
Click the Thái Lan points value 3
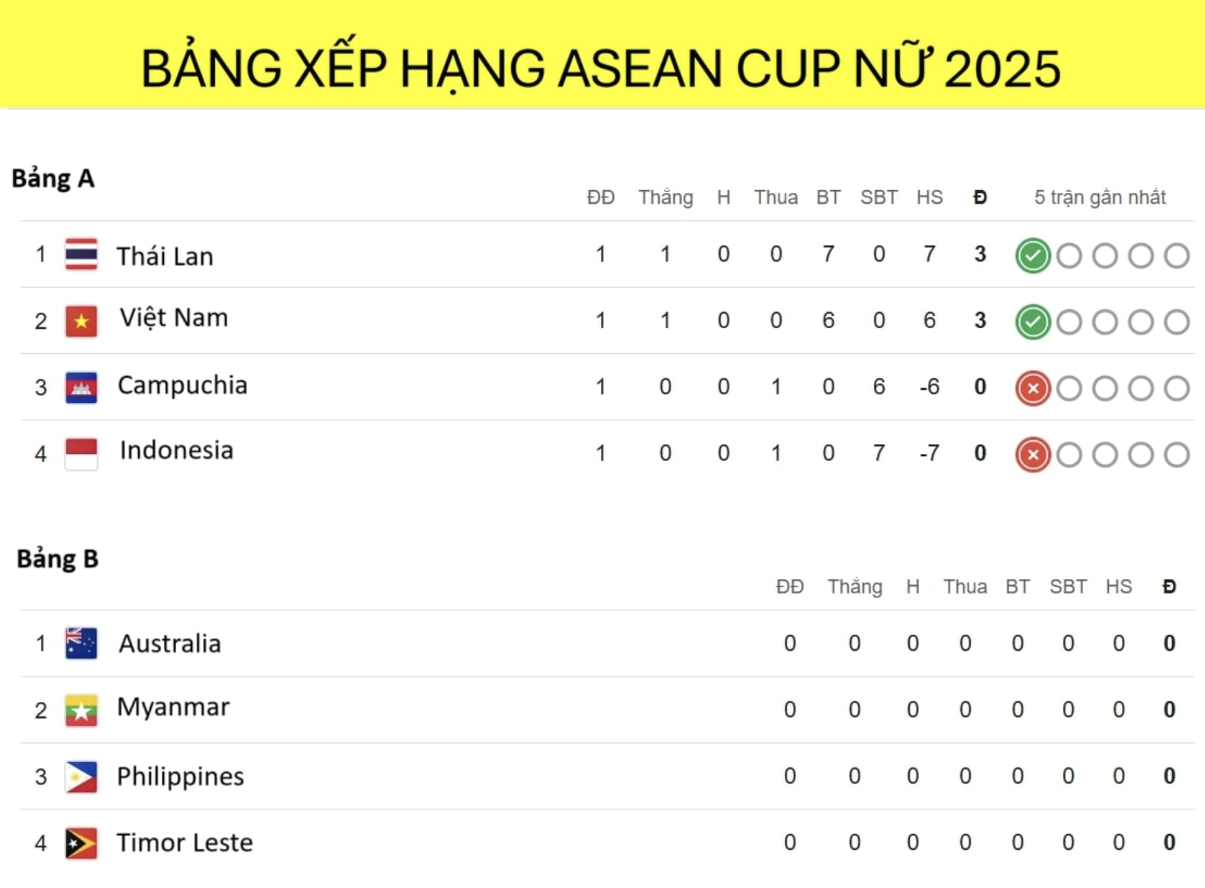tap(980, 254)
